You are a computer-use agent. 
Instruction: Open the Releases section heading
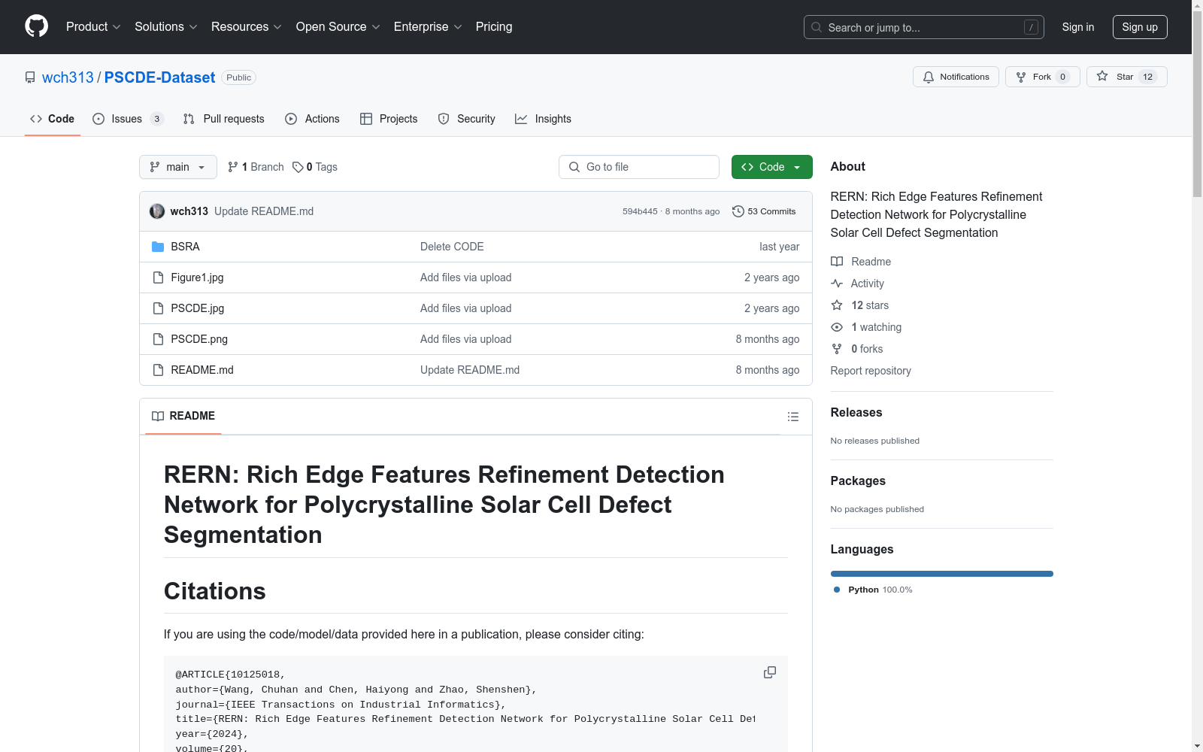(856, 412)
